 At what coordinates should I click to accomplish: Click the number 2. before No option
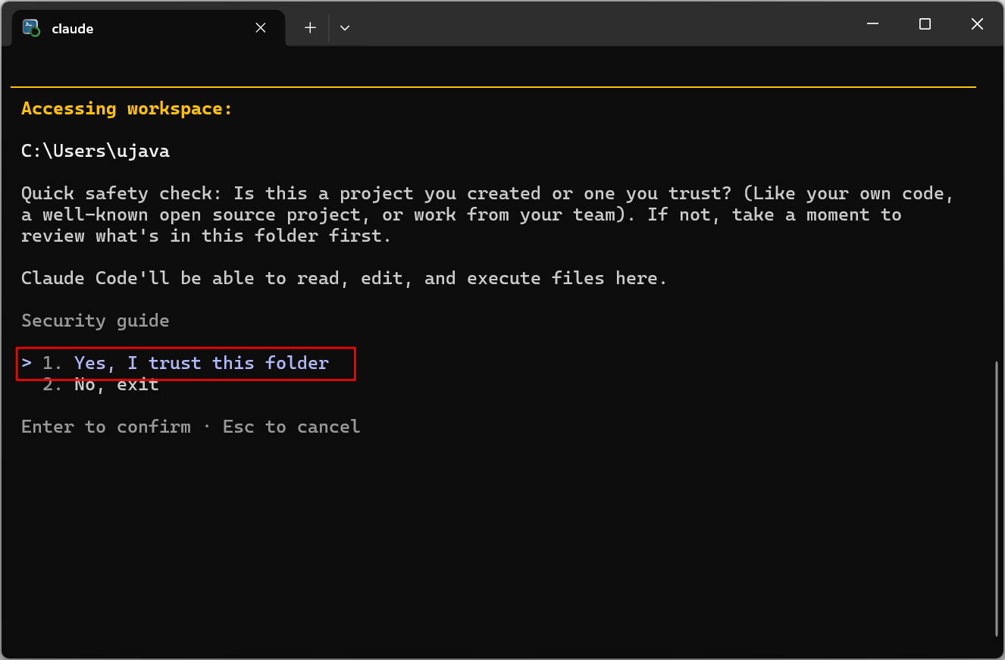52,384
